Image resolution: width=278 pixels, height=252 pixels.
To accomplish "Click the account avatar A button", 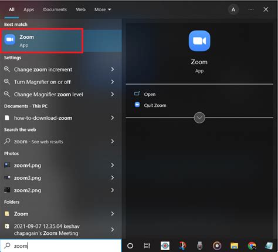I will pos(233,9).
